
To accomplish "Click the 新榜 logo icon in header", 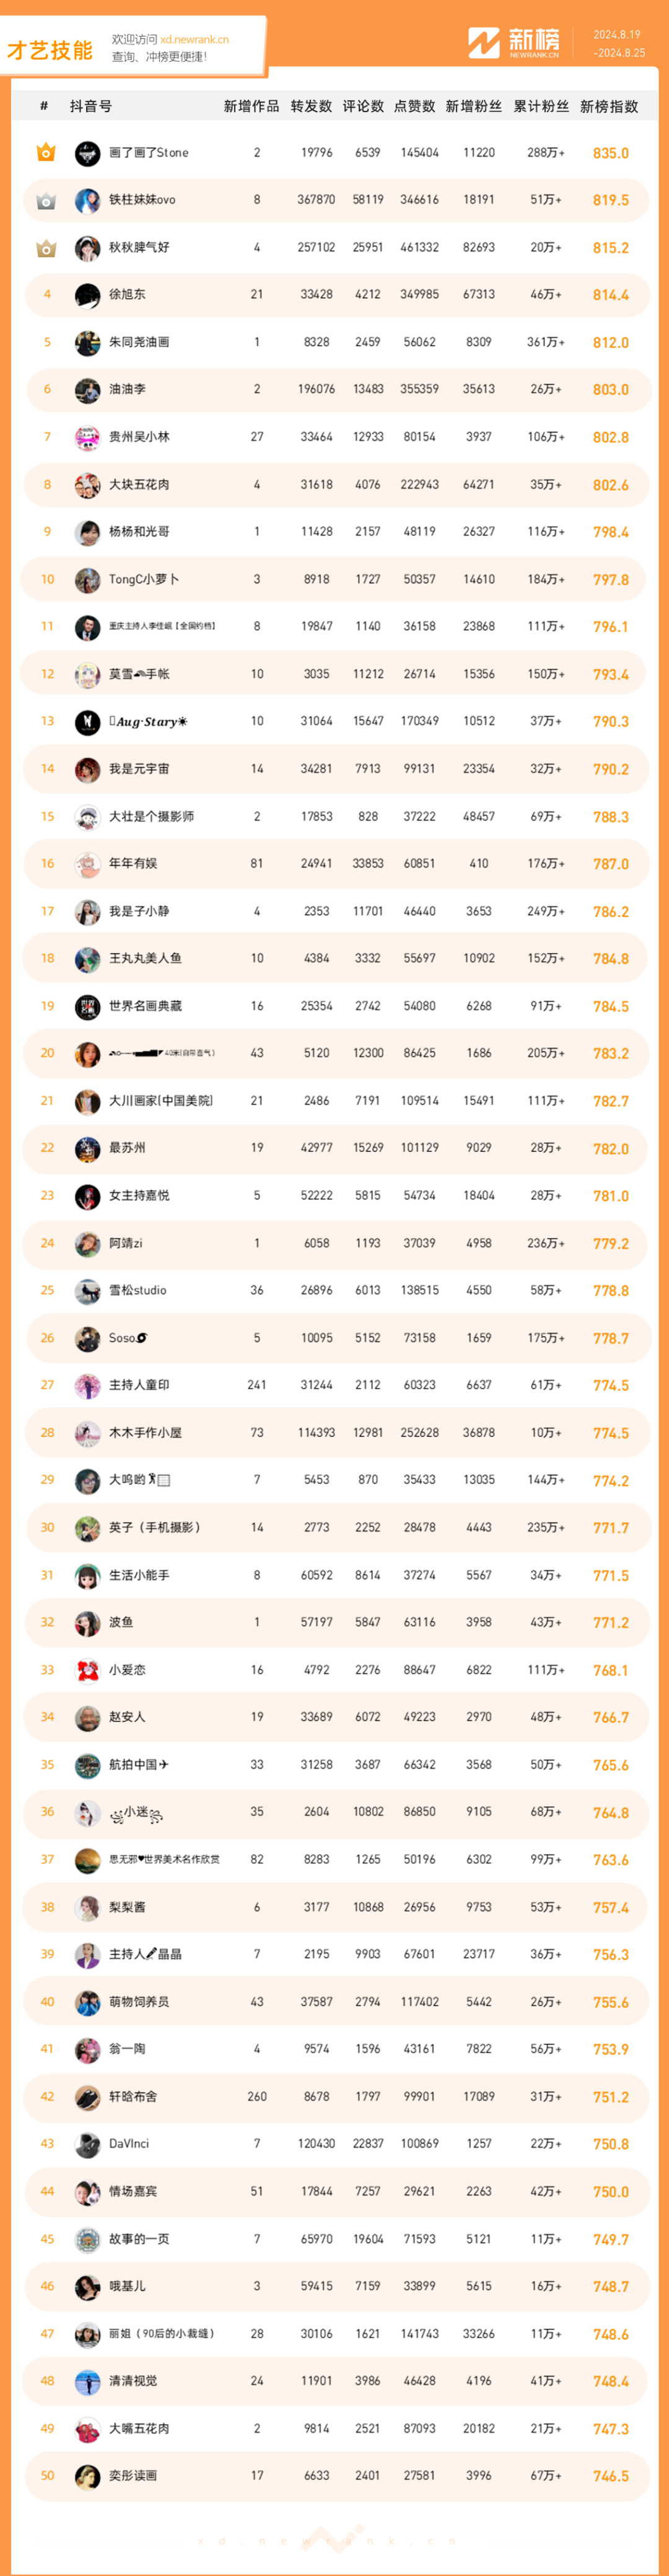I will tap(484, 43).
